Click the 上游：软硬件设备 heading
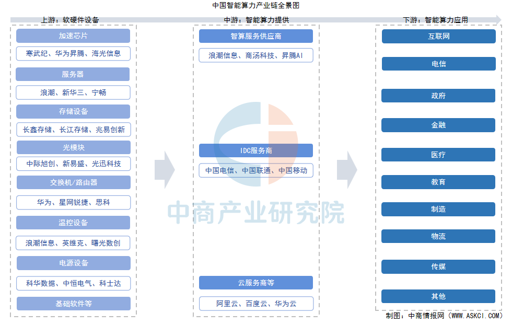 (70, 20)
